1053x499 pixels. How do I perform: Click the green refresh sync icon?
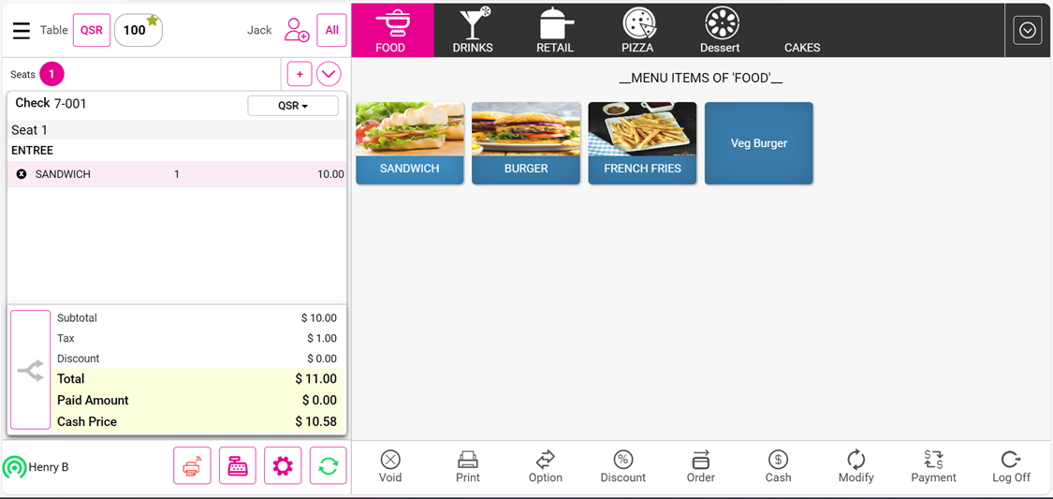pos(328,465)
